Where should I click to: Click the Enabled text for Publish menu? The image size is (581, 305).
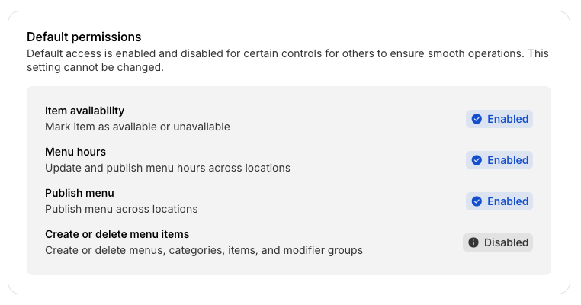tap(508, 201)
